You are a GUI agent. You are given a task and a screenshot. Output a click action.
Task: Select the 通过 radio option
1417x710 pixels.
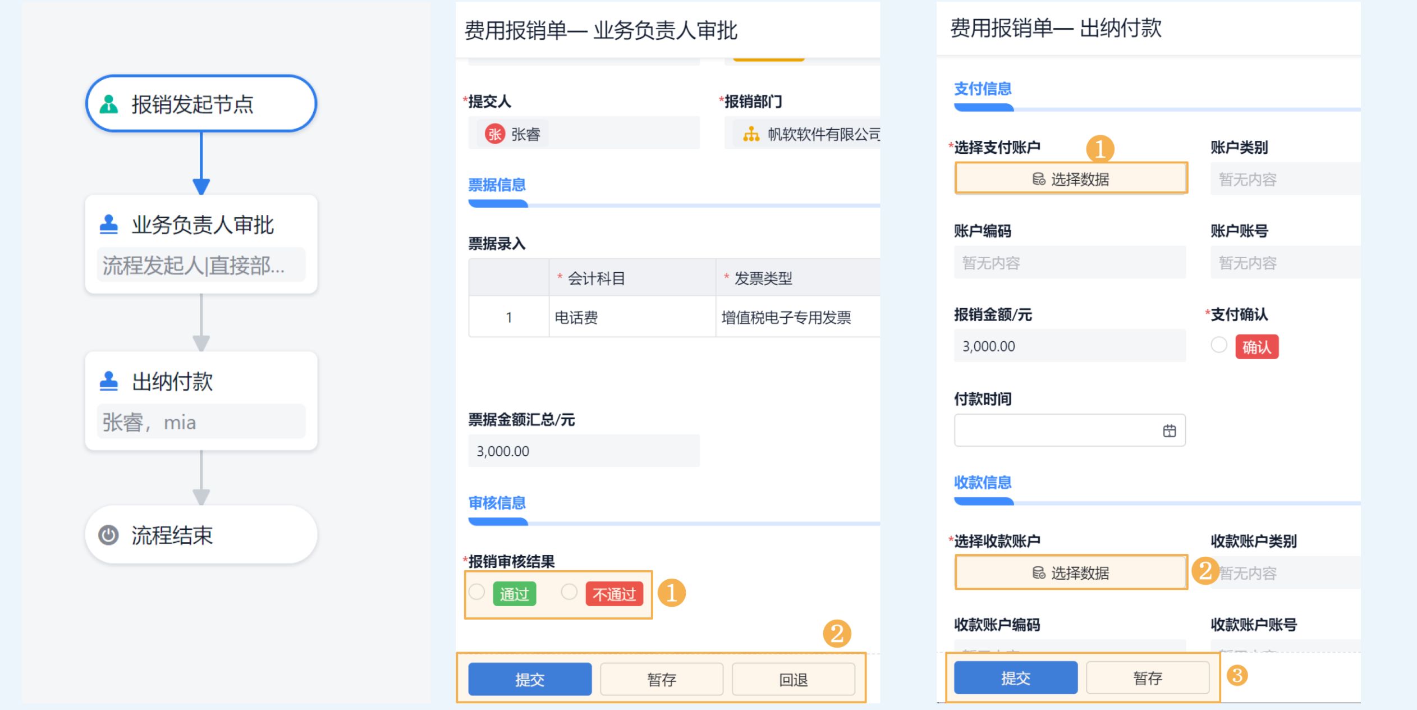(x=477, y=592)
